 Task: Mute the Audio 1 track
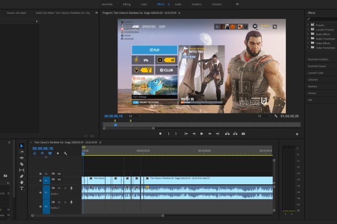tap(59, 188)
